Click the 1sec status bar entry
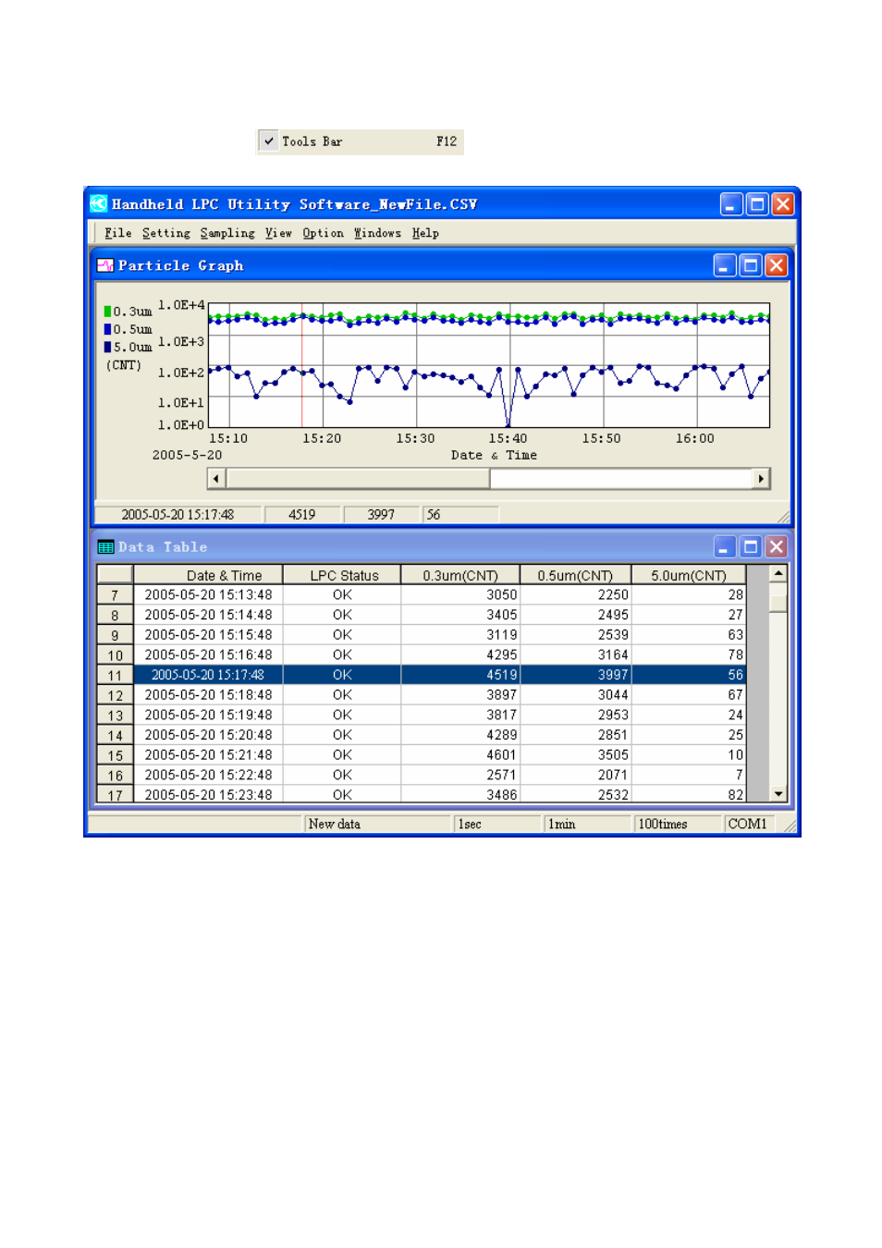The height and width of the screenshot is (1248, 882). coord(497,824)
